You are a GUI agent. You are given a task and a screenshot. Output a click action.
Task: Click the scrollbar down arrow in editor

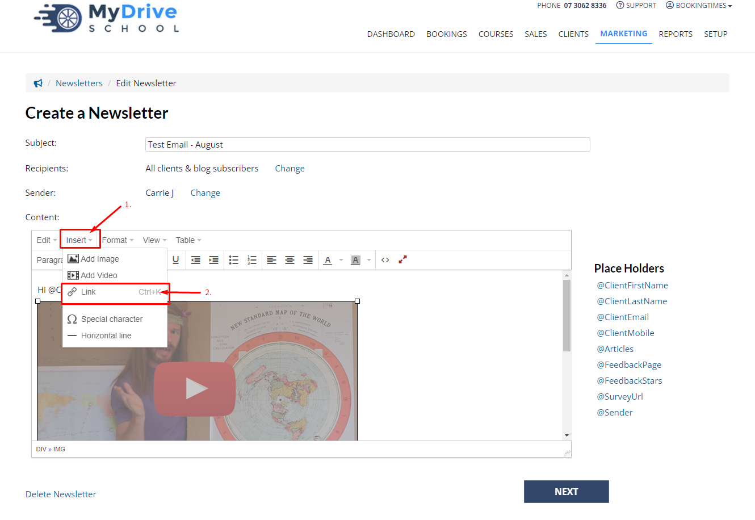click(x=567, y=435)
